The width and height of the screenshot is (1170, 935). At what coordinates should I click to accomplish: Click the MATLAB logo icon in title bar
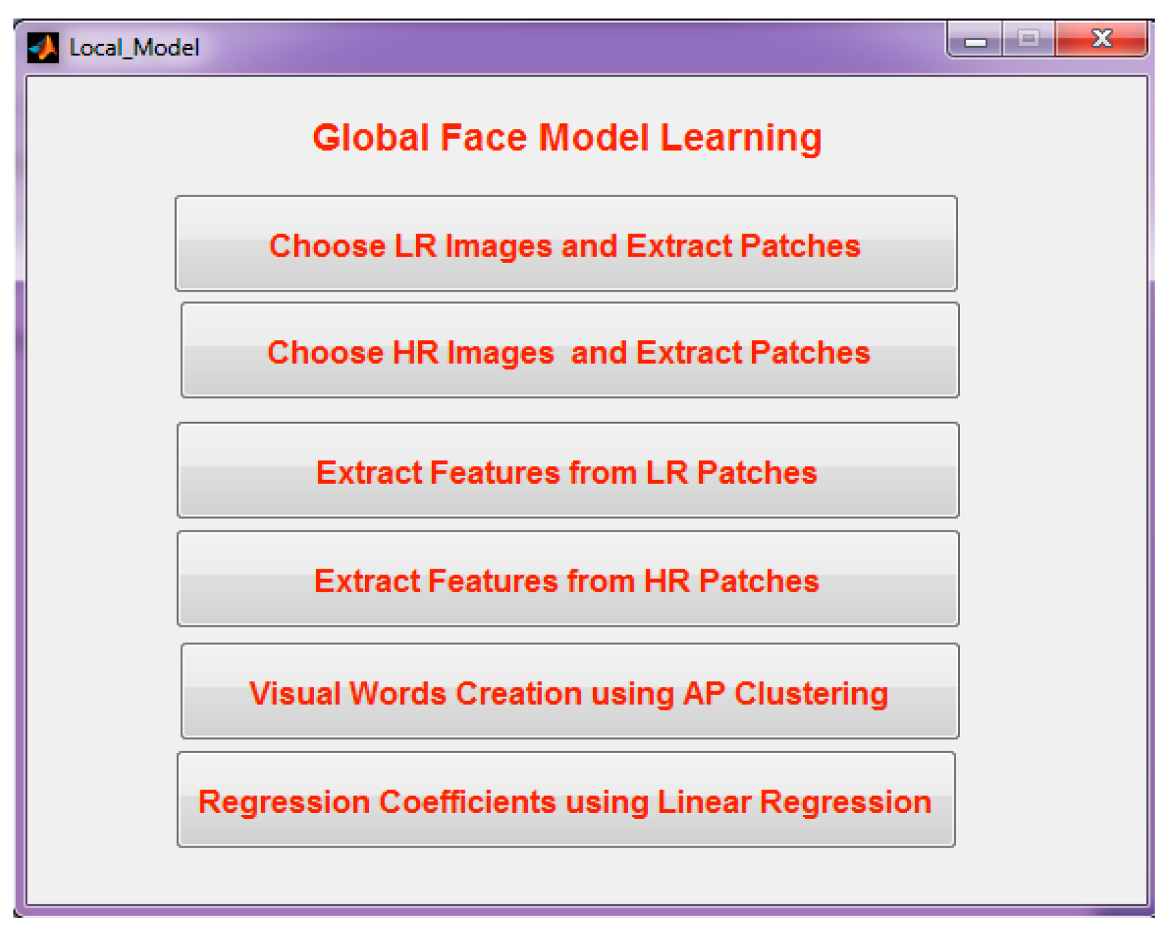pyautogui.click(x=43, y=48)
